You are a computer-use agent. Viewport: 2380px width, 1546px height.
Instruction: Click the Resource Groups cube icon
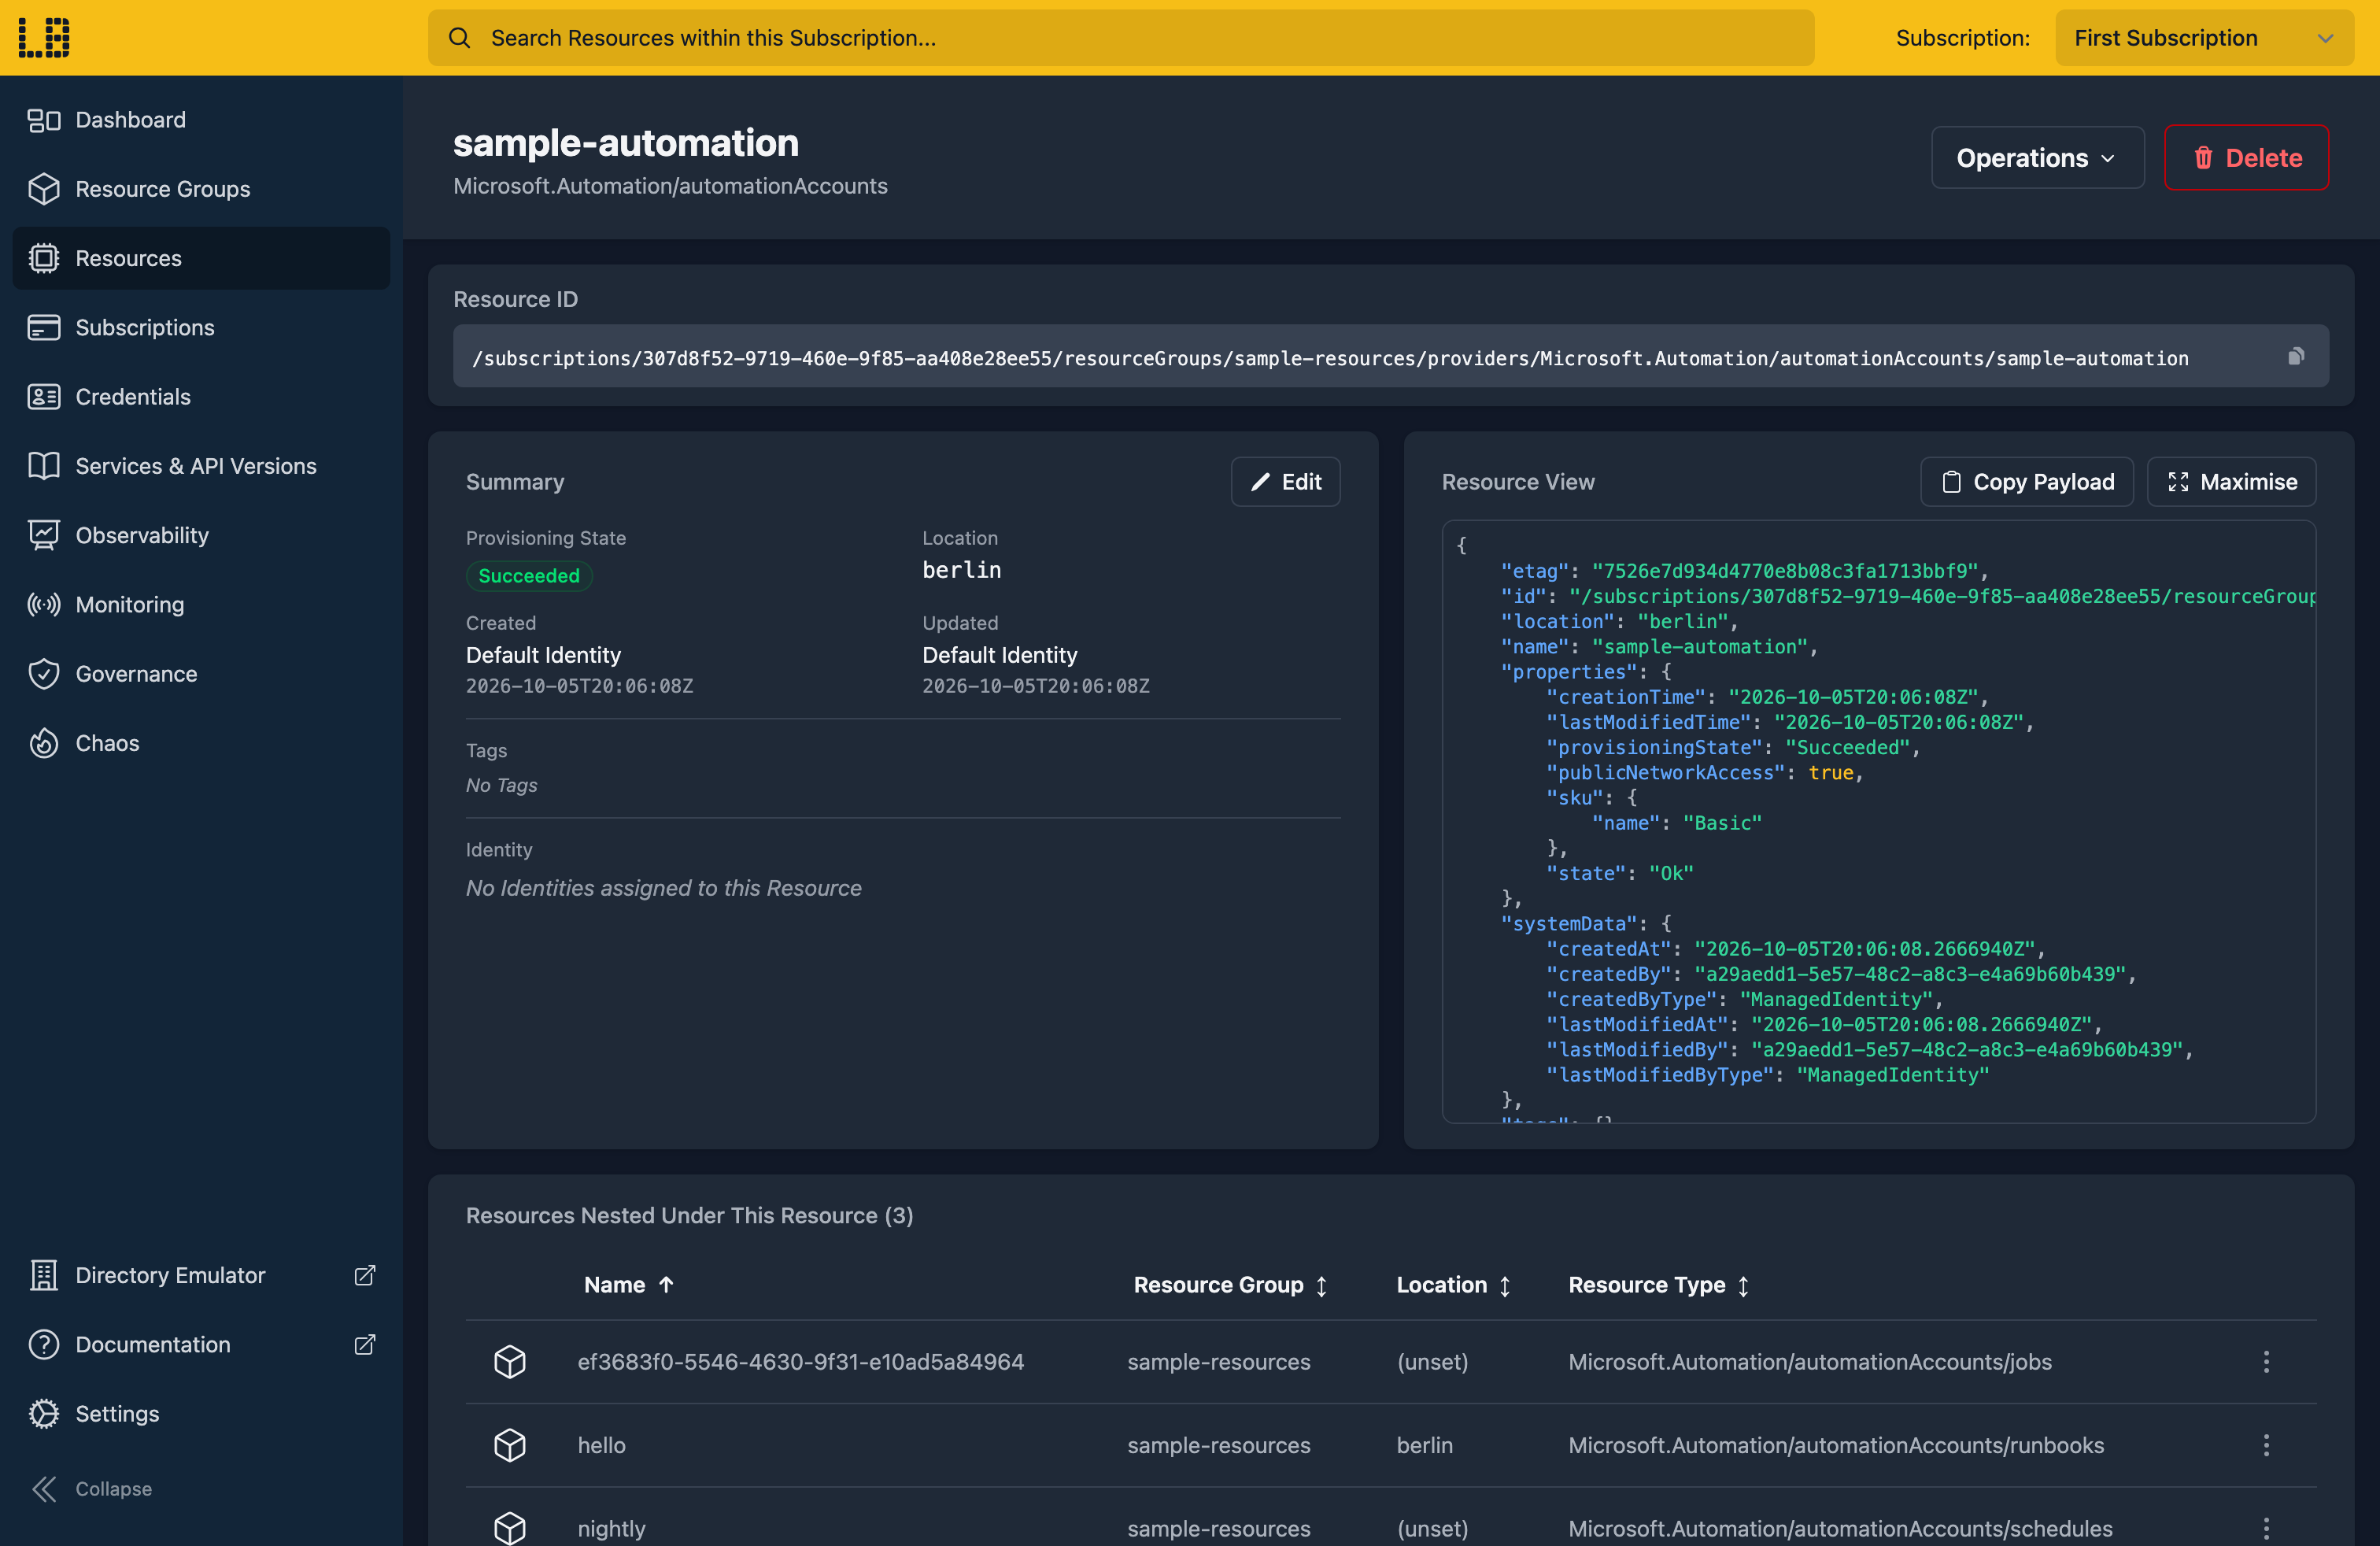click(x=44, y=189)
